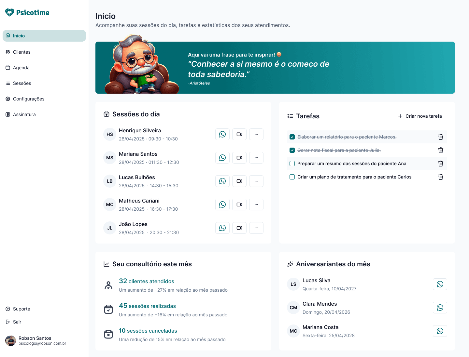Click the HS avatar of Henrique Silveira
Screen dimensions: 469x357
click(110, 134)
